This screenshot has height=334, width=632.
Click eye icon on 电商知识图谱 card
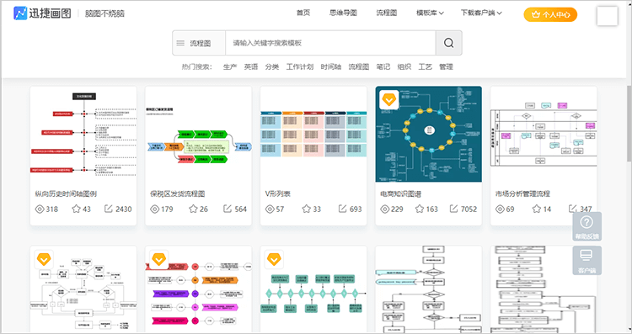(x=385, y=209)
